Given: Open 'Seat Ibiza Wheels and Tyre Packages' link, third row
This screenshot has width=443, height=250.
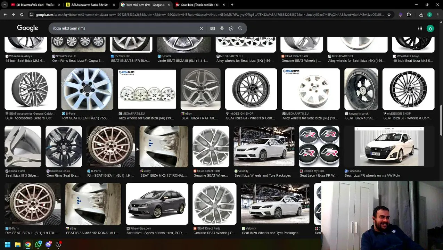Looking at the screenshot, I should pos(263,176).
